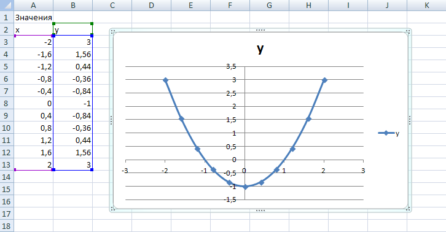The width and height of the screenshot is (446, 232).
Task: Select cell B3 with value 3
Action: tap(73, 42)
